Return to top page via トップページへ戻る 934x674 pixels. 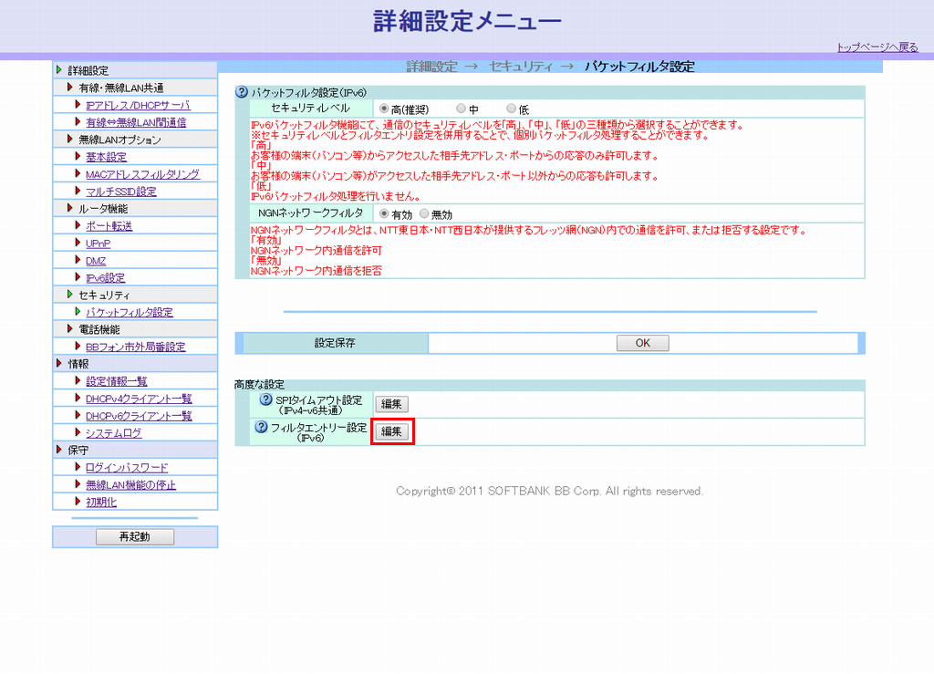(x=877, y=47)
